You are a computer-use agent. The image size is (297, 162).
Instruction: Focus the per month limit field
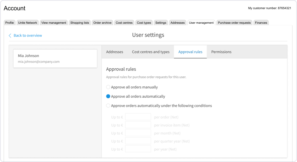tap(138, 133)
